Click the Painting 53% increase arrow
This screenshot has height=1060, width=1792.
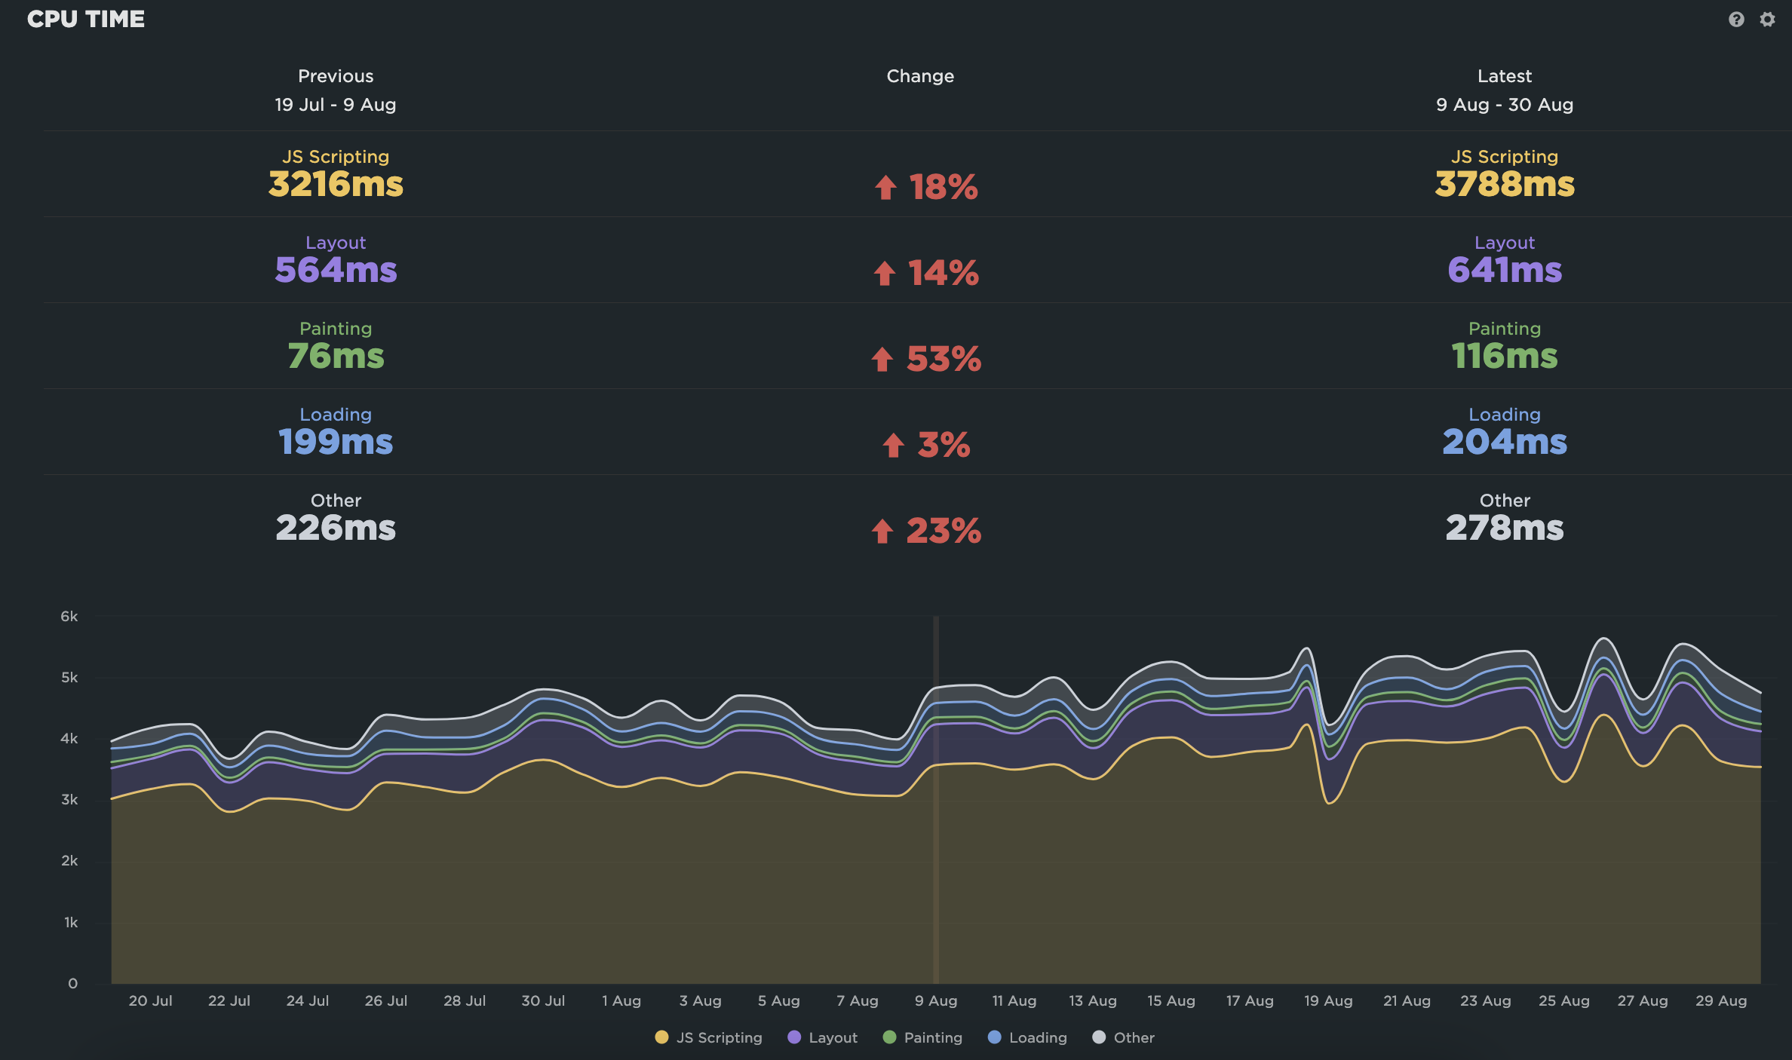pyautogui.click(x=882, y=360)
